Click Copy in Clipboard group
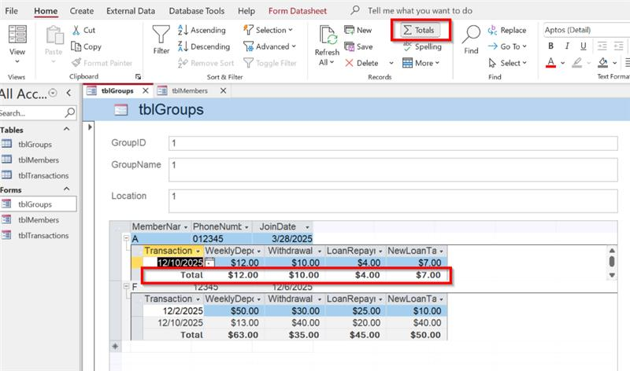Image resolution: width=630 pixels, height=371 pixels. pos(86,46)
